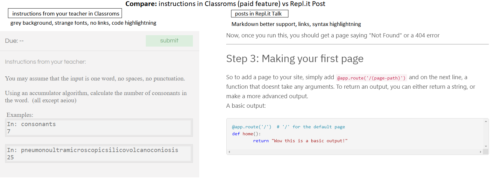This screenshot has width=495, height=185.
Task: Click the "In: consonants" example box
Action: (99, 128)
